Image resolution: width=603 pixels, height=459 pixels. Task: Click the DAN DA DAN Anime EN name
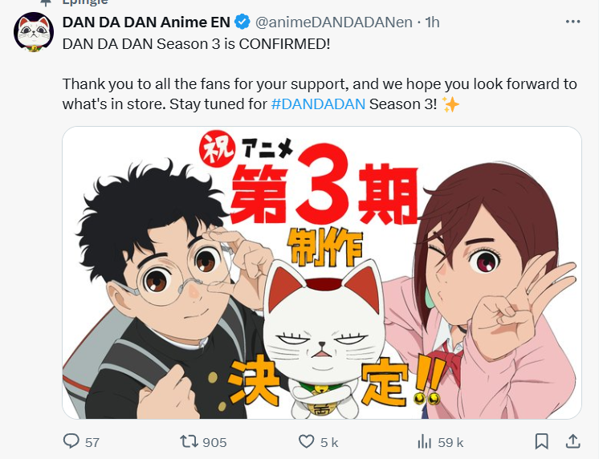[x=146, y=22]
